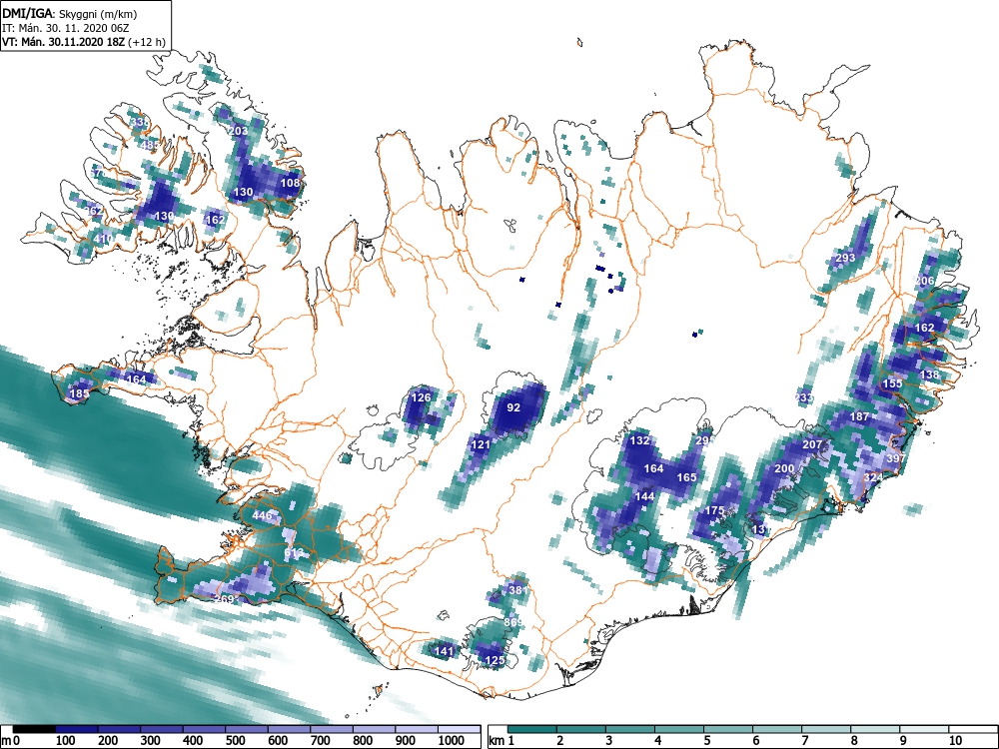Click the '125' visibility label
The height and width of the screenshot is (749, 999).
(x=496, y=660)
